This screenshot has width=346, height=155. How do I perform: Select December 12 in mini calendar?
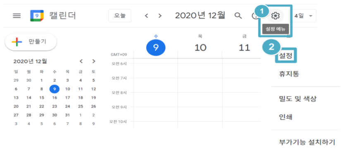click(x=93, y=89)
